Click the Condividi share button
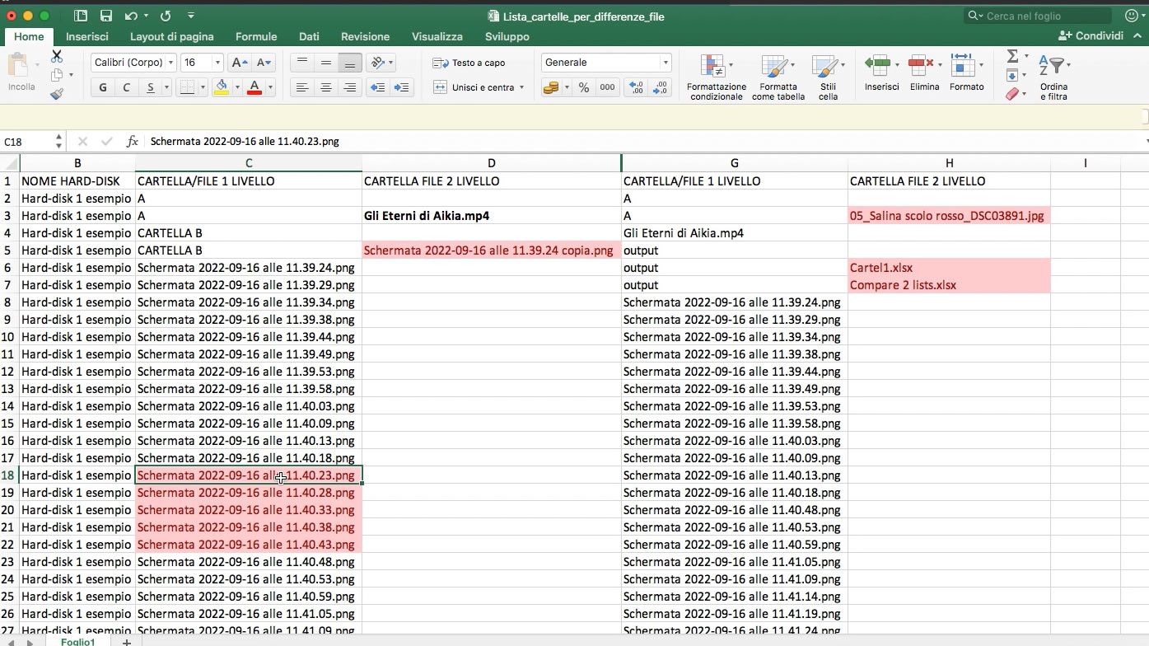Viewport: 1149px width, 646px height. (x=1091, y=35)
